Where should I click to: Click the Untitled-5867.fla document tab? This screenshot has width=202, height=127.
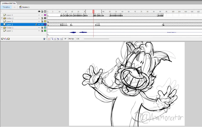point(9,3)
